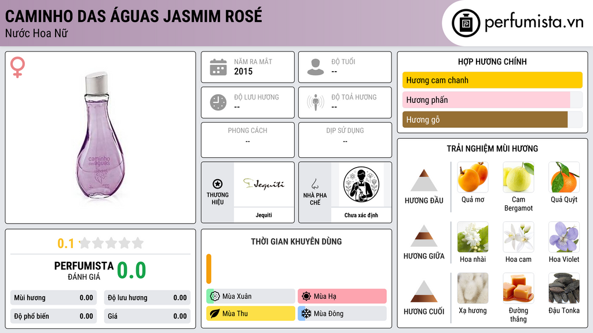Click the clock icon for Độ lưu hương
593x333 pixels.
pos(218,102)
